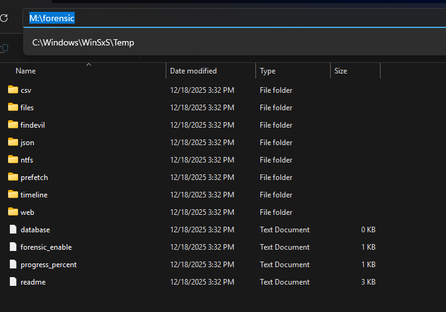This screenshot has width=446, height=312.
Task: Open the csv folder icon
Action: pyautogui.click(x=13, y=90)
